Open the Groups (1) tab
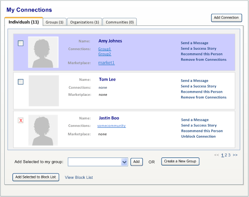This screenshot has height=197, width=249. 55,22
